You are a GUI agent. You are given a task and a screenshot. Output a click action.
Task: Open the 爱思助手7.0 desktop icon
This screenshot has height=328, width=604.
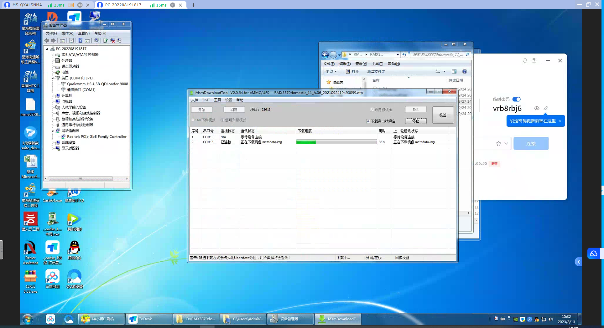[74, 196]
